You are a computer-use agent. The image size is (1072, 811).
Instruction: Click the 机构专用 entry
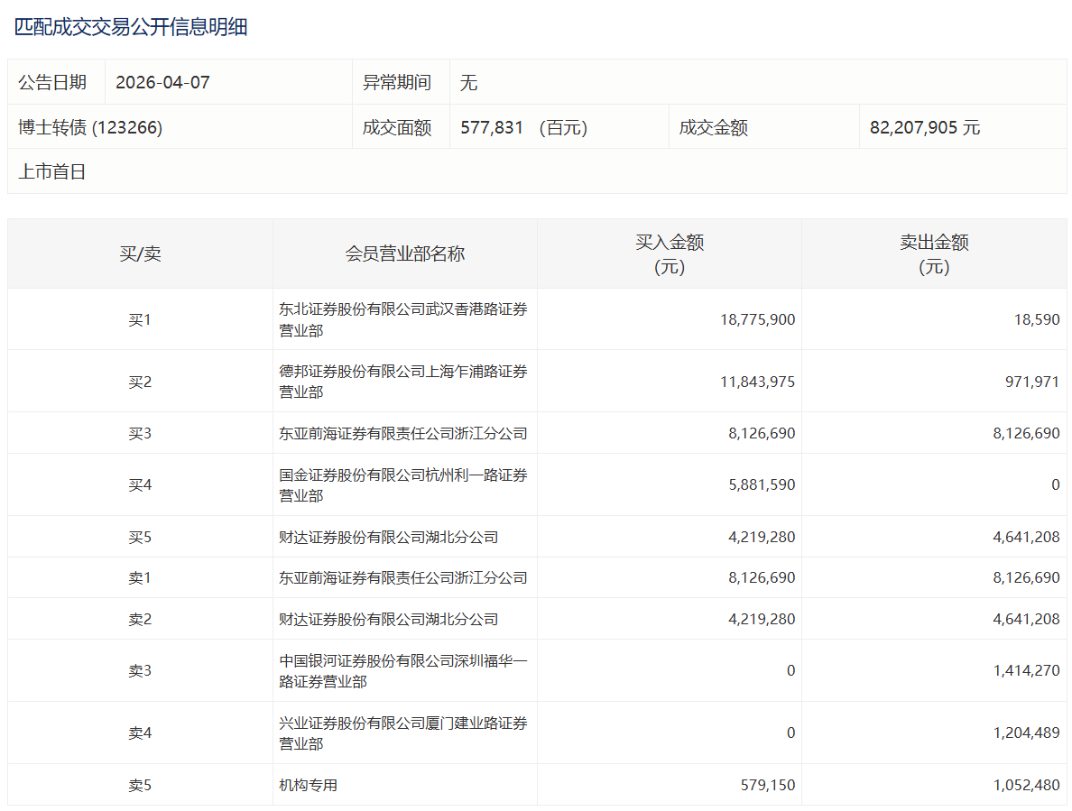pos(309,785)
